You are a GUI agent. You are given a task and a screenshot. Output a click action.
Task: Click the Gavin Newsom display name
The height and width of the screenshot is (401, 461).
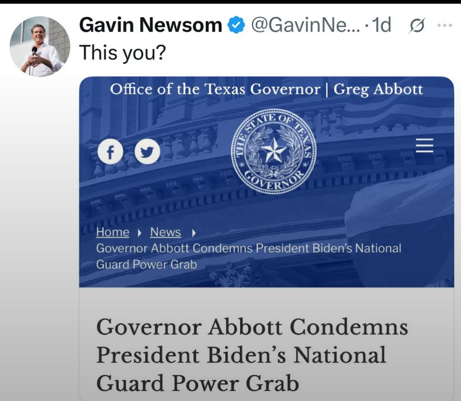click(x=150, y=25)
